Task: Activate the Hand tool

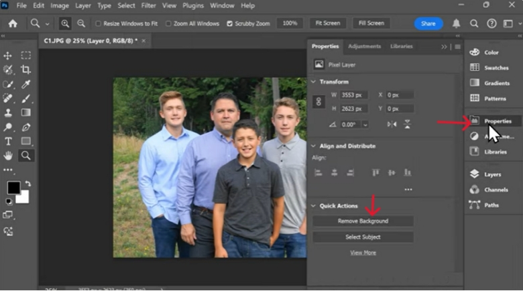Action: 9,155
